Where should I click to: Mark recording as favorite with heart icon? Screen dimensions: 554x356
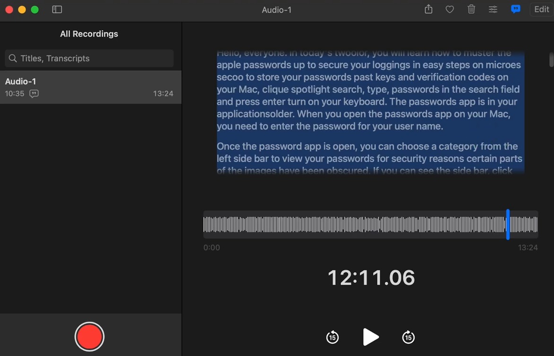point(449,9)
